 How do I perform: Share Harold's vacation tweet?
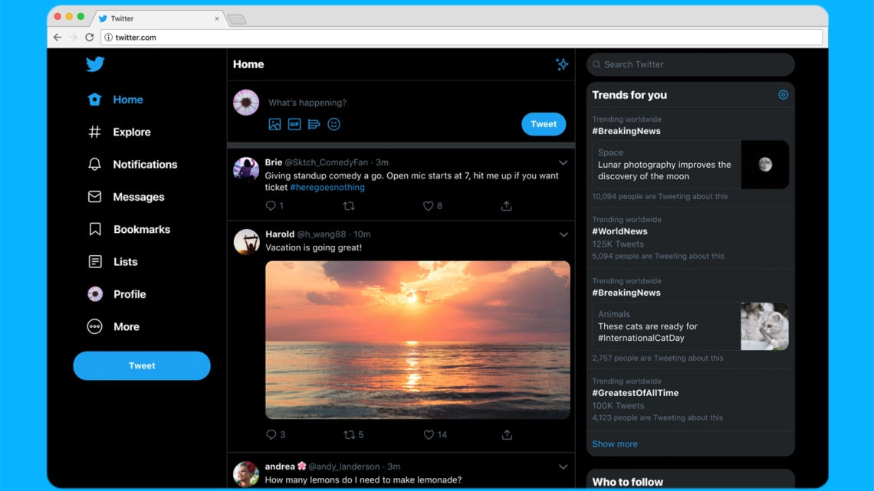pos(507,435)
